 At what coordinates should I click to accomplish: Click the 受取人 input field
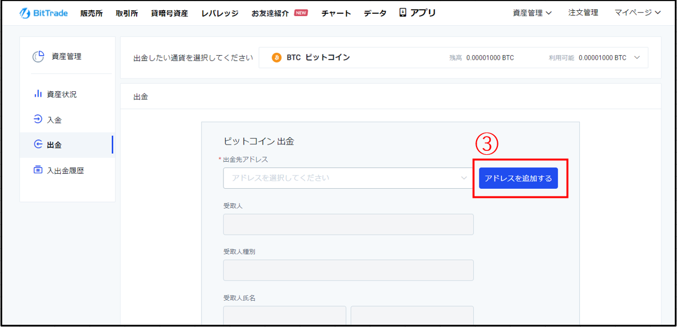point(349,224)
